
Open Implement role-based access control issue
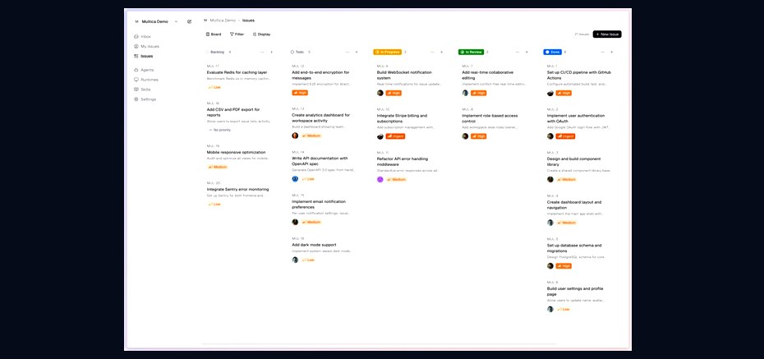tap(490, 118)
